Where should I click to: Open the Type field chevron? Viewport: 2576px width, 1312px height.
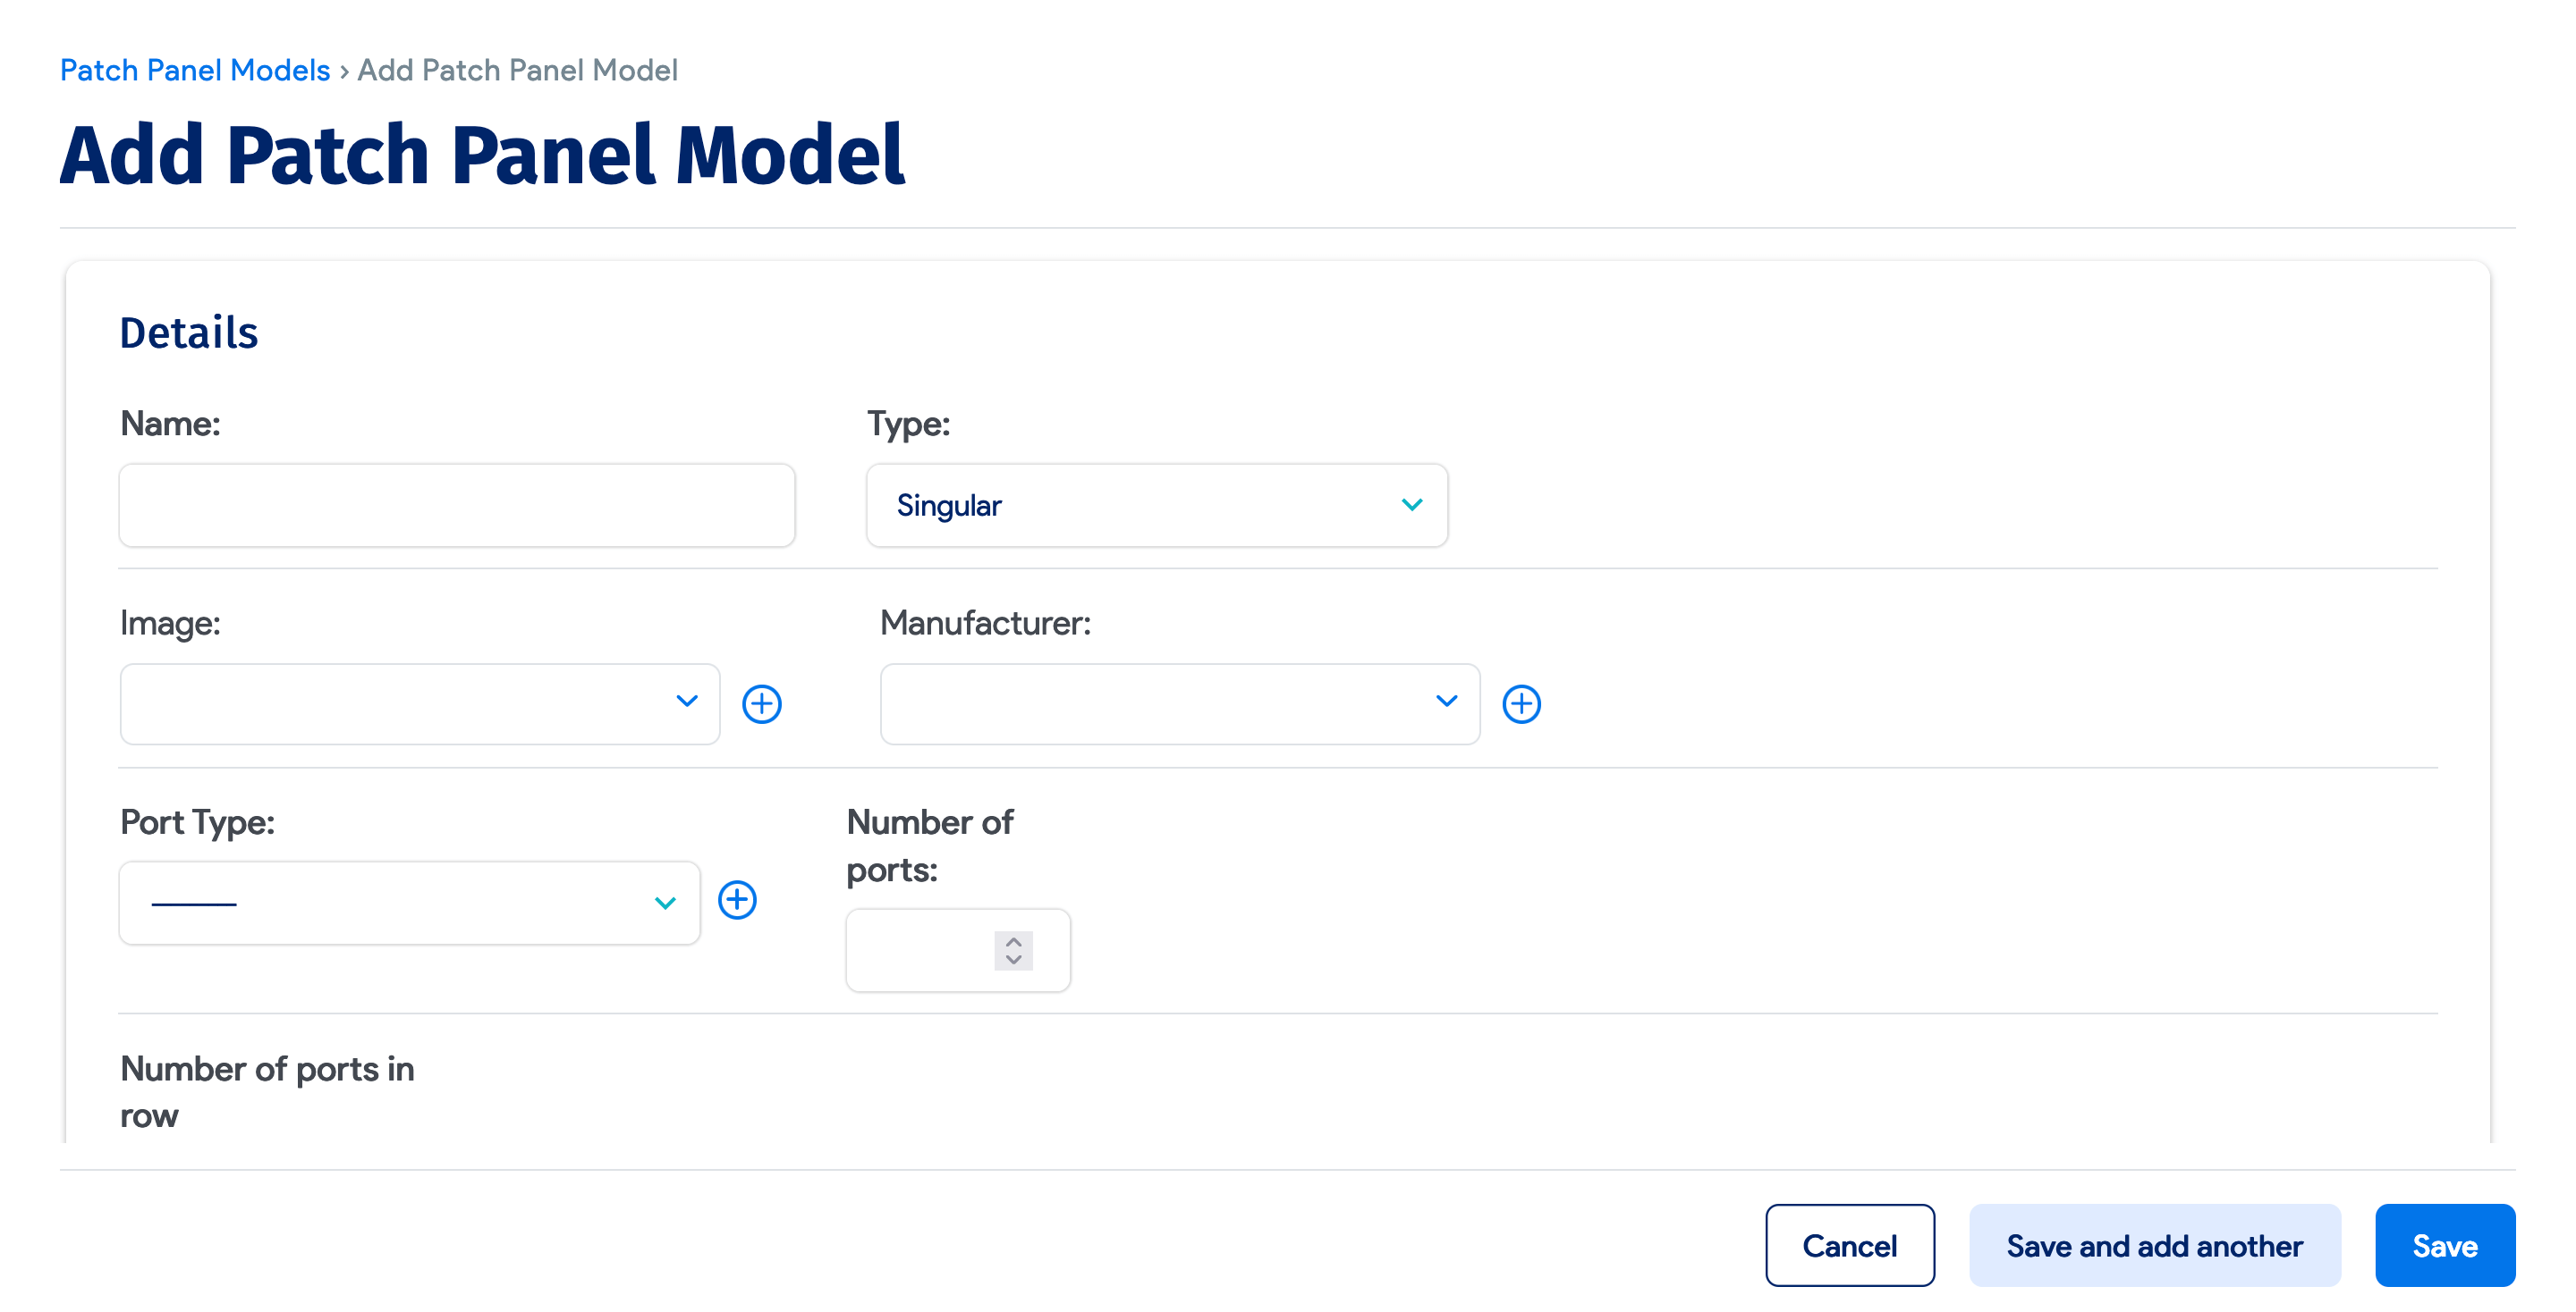(x=1411, y=505)
